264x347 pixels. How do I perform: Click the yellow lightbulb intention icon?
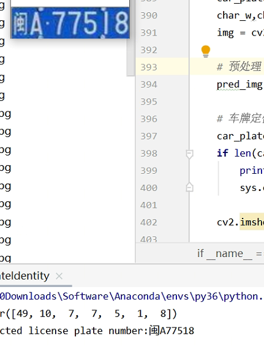click(x=206, y=51)
